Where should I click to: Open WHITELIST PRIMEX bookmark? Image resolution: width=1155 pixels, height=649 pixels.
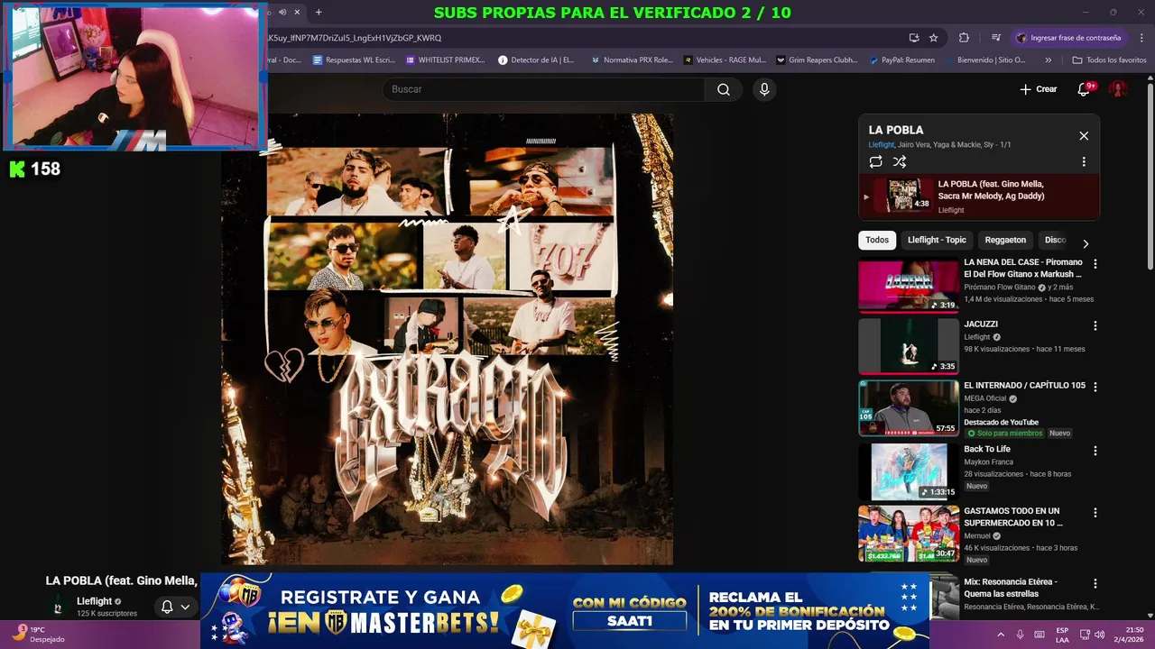tap(446, 60)
